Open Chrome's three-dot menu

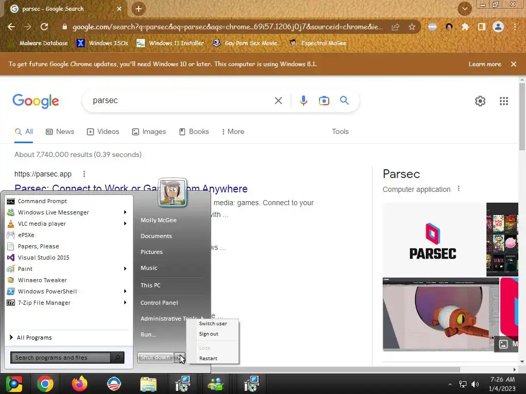[x=515, y=27]
